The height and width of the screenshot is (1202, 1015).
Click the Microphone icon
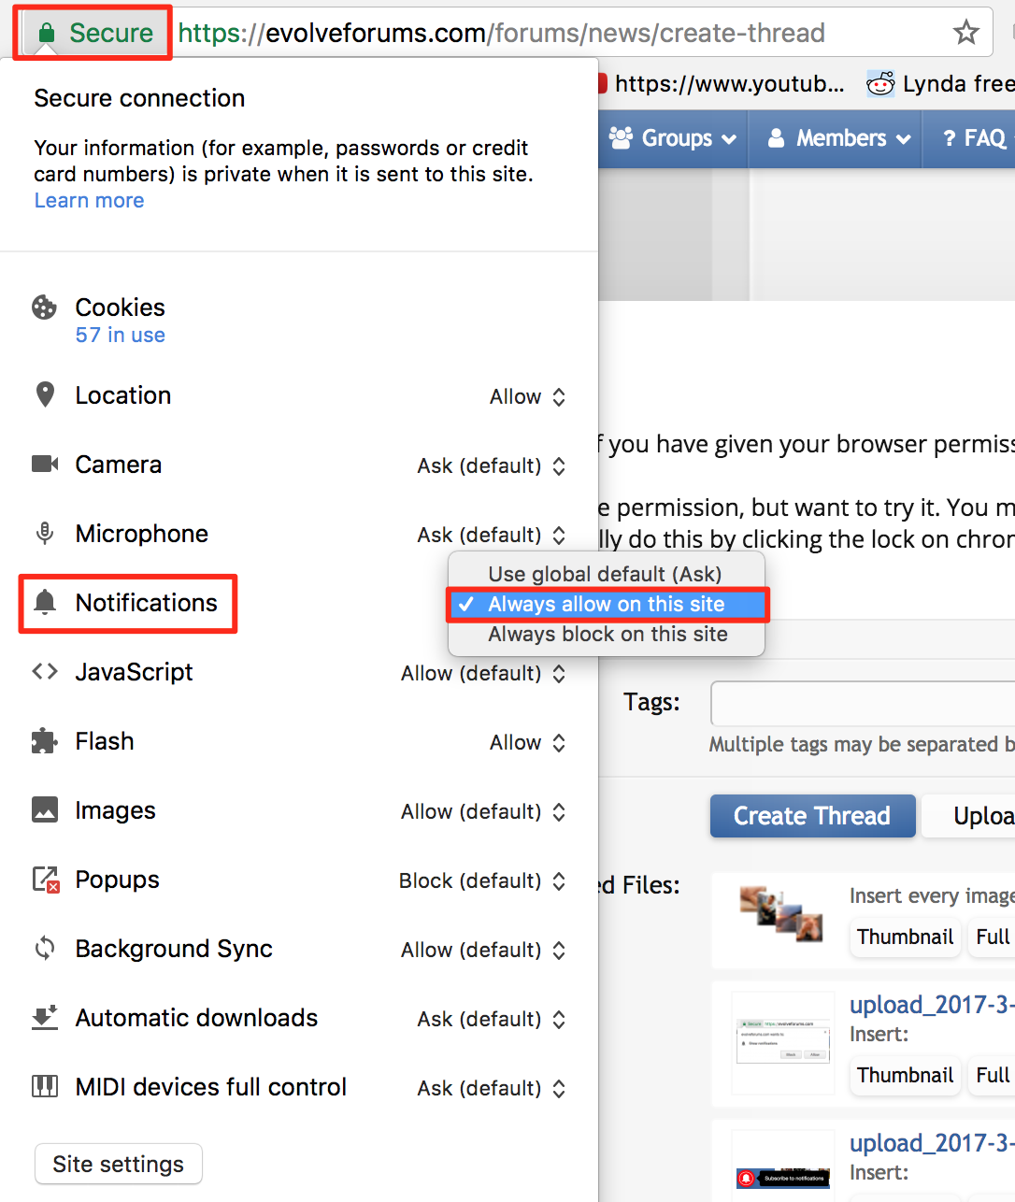pos(44,534)
